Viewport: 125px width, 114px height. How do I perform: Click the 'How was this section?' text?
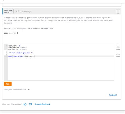click(12, 104)
